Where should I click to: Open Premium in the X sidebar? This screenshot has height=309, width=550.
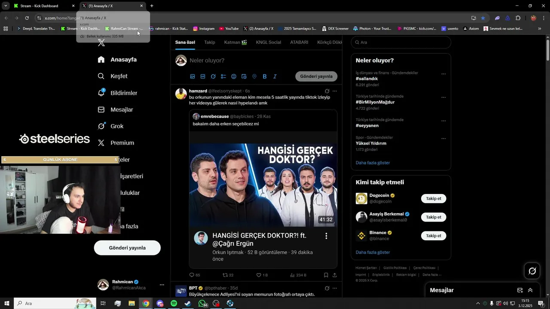[116, 143]
